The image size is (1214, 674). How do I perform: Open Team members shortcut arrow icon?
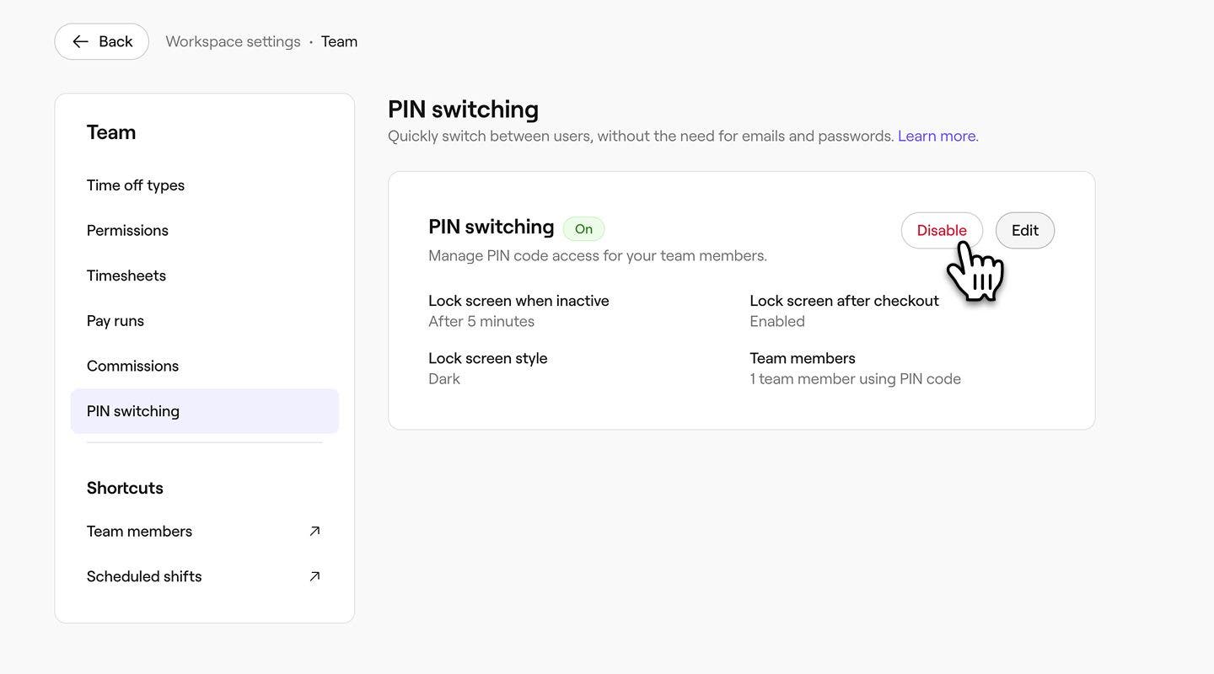(314, 532)
